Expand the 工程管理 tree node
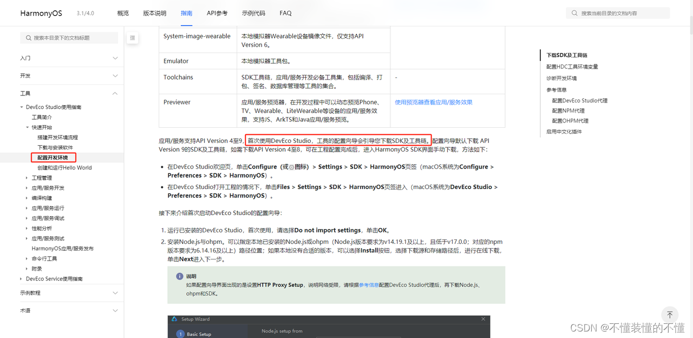693x338 pixels. pyautogui.click(x=27, y=178)
